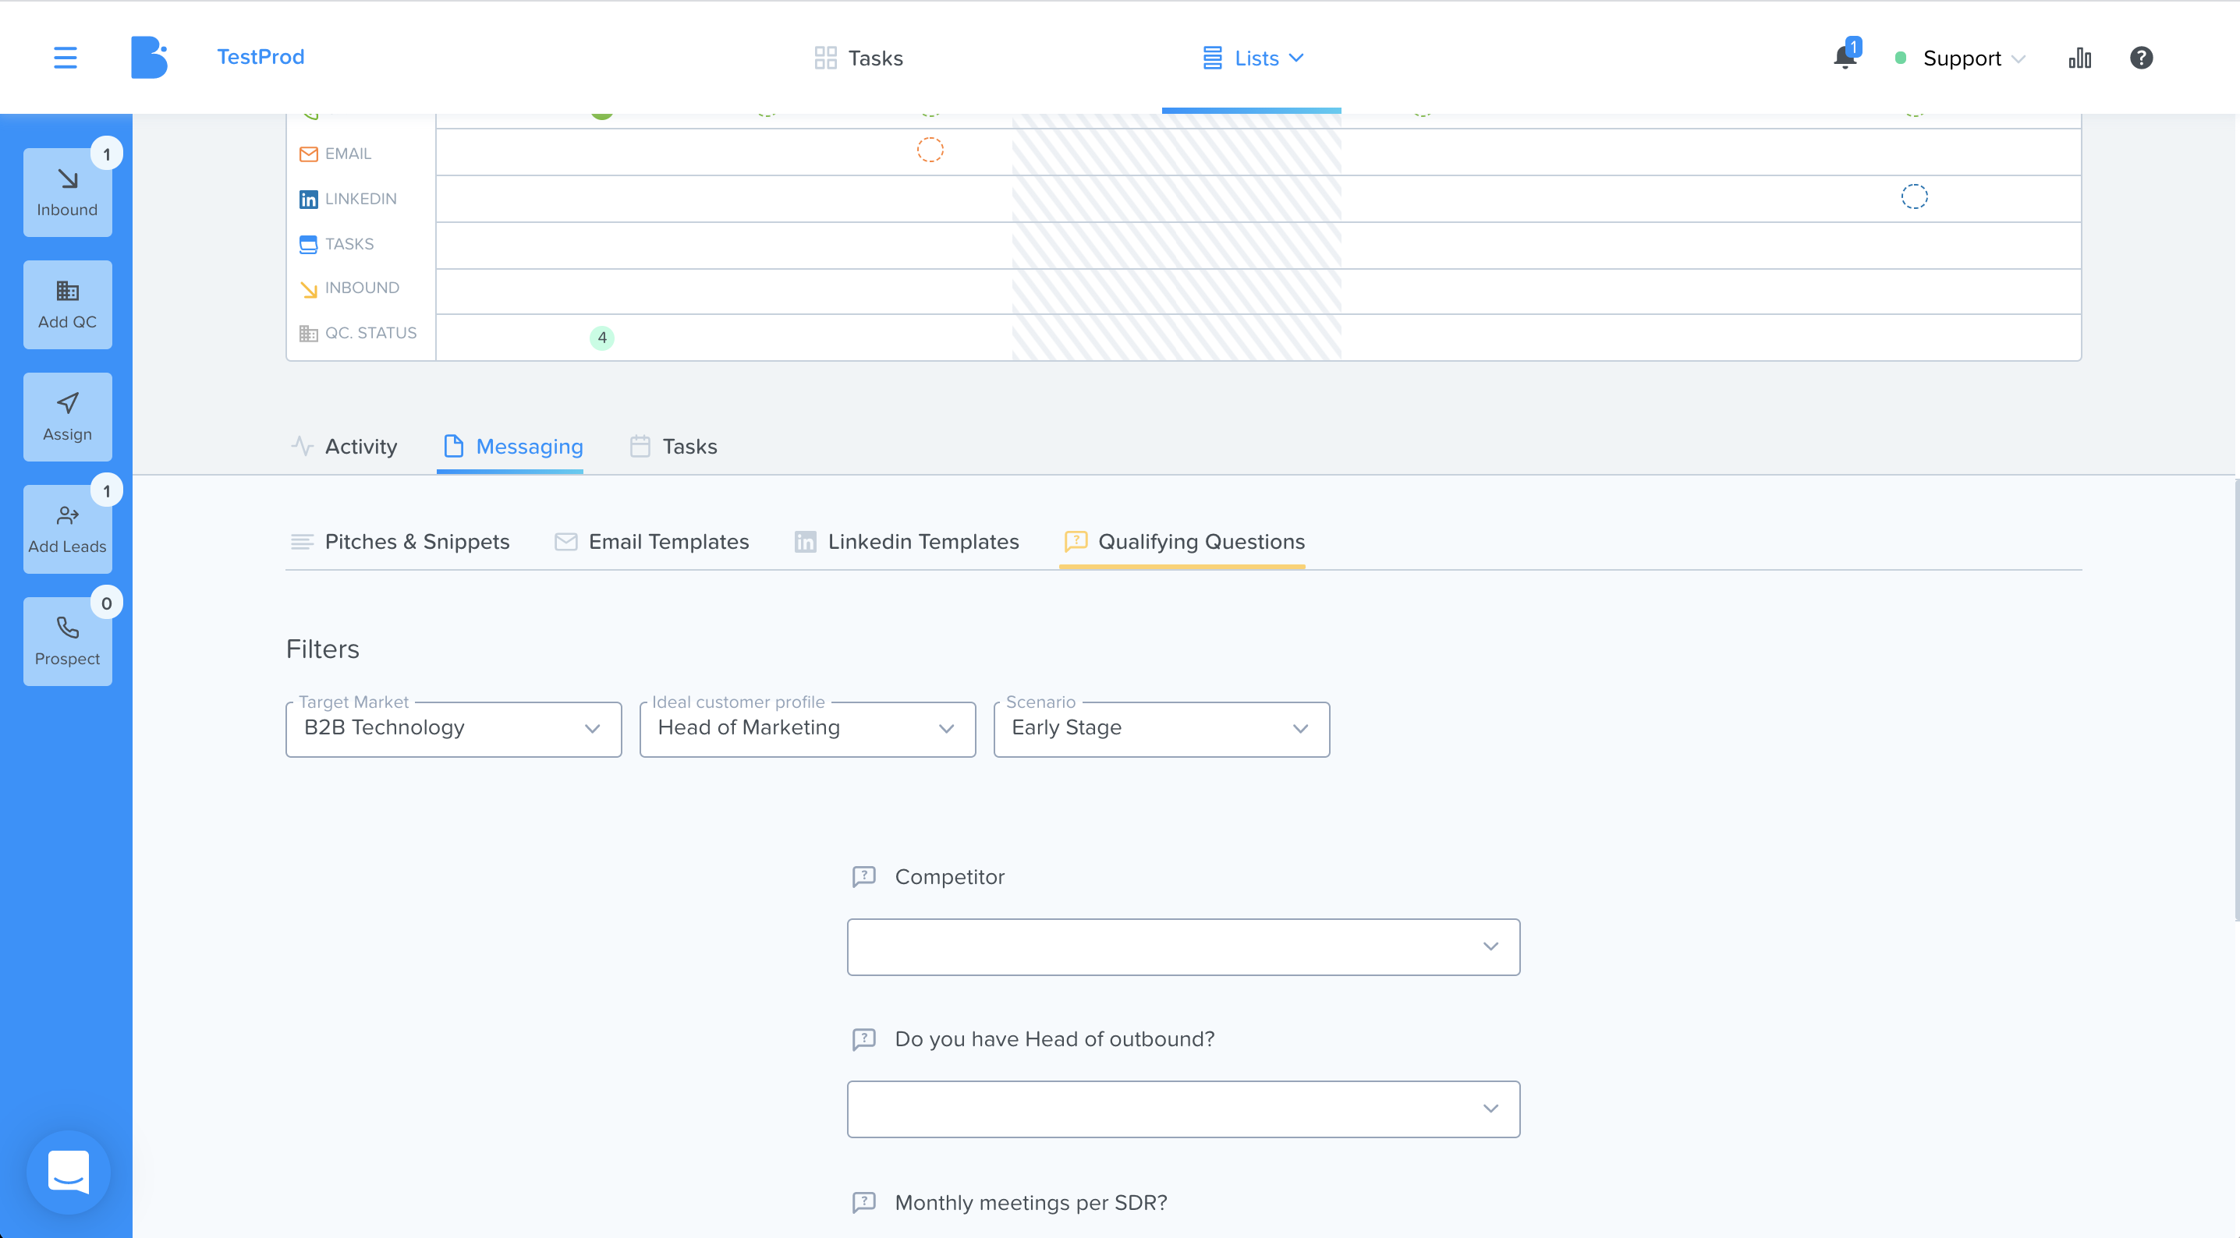Click the QC. STATUS row label
This screenshot has width=2240, height=1238.
[x=371, y=333]
